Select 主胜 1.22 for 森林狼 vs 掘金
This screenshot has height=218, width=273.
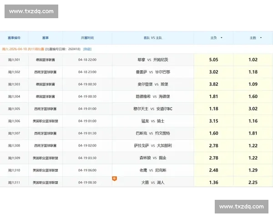(253, 158)
